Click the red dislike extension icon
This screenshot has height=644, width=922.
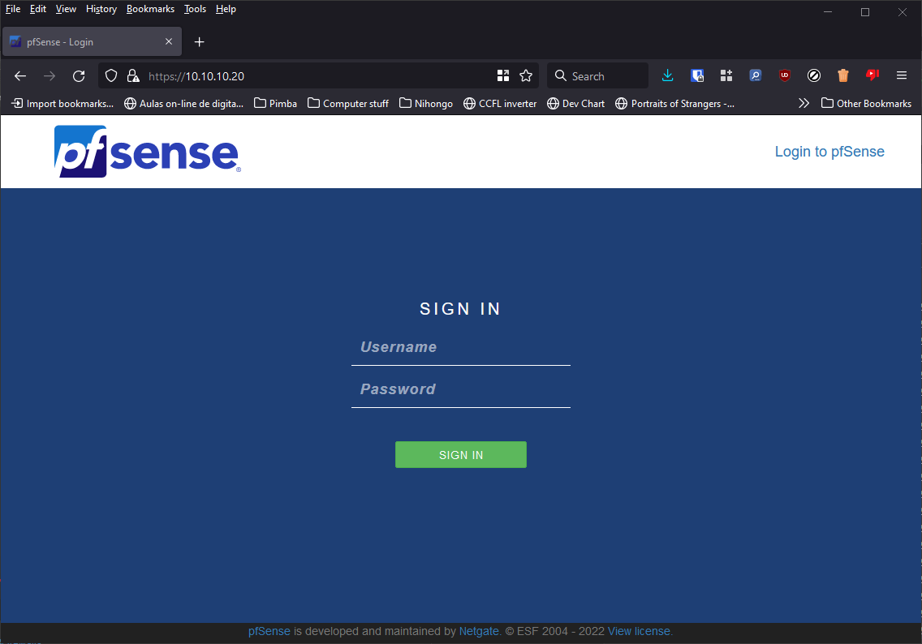point(872,75)
